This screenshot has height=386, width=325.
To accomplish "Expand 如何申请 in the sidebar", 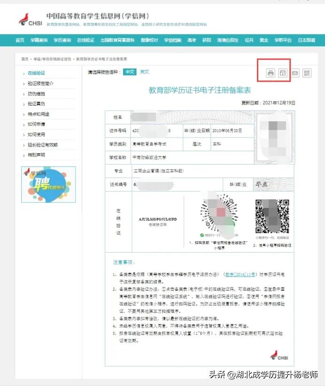I will point(36,124).
